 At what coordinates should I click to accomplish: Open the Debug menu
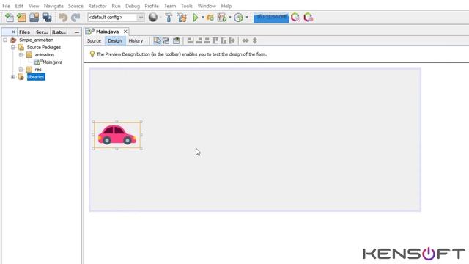[x=133, y=6]
